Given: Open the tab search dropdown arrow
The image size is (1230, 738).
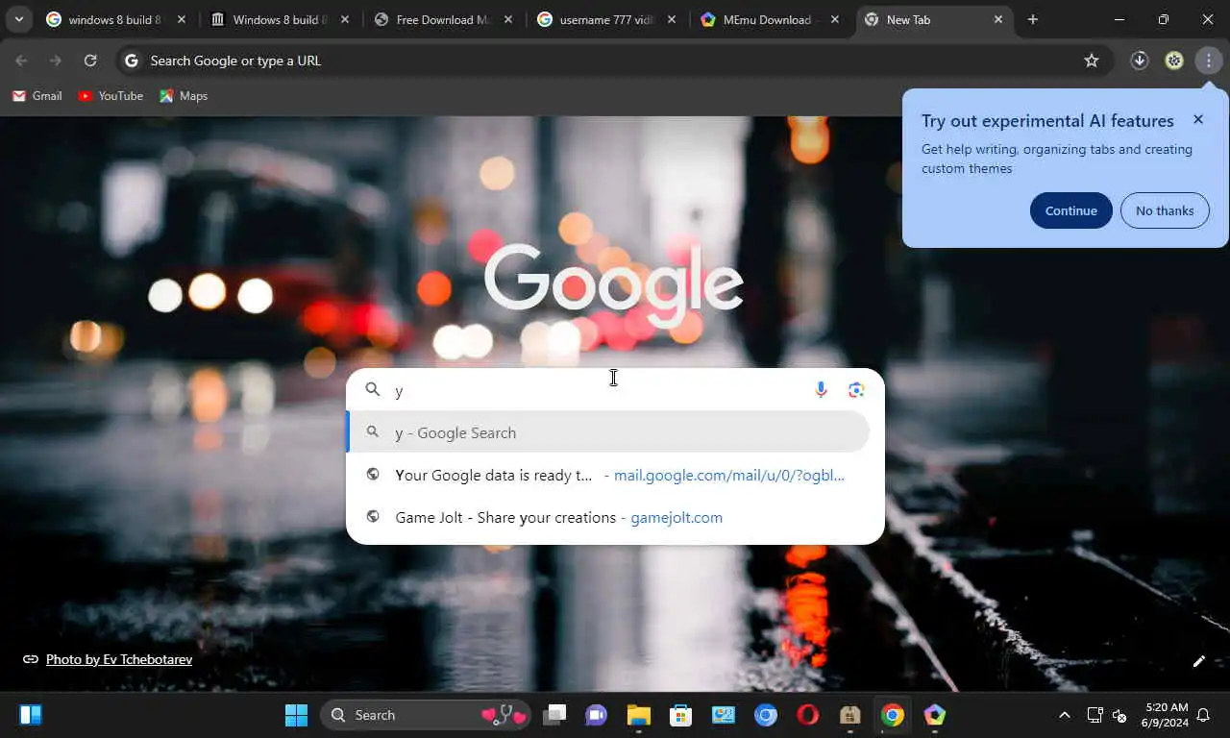Looking at the screenshot, I should (x=18, y=19).
